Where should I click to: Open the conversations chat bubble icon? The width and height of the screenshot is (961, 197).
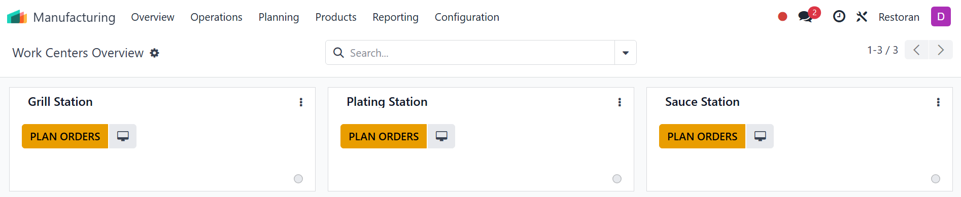coord(805,17)
